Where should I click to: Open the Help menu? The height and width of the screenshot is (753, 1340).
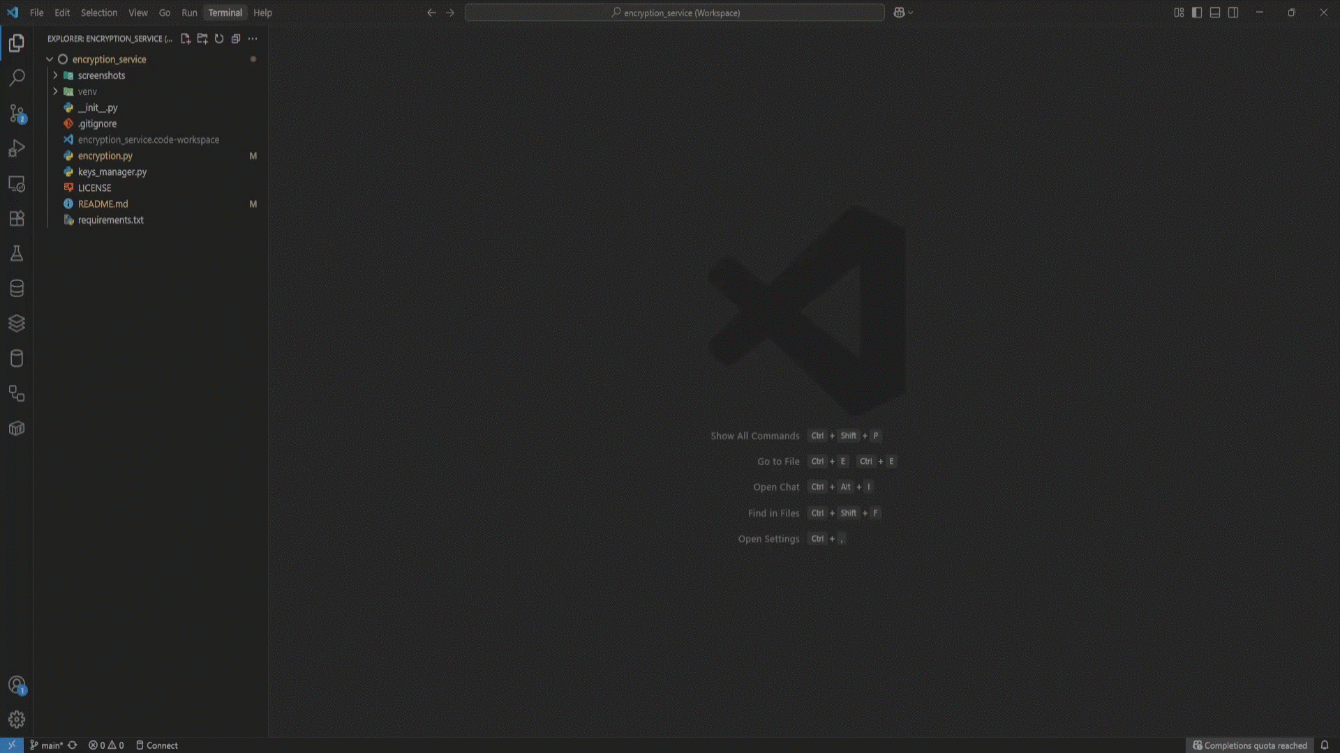coord(262,13)
